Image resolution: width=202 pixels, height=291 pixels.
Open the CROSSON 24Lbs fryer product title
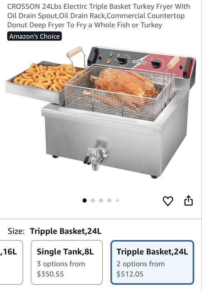(x=99, y=16)
